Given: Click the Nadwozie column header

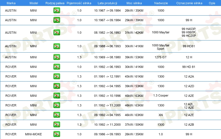Looking at the screenshot, I should (161, 3).
